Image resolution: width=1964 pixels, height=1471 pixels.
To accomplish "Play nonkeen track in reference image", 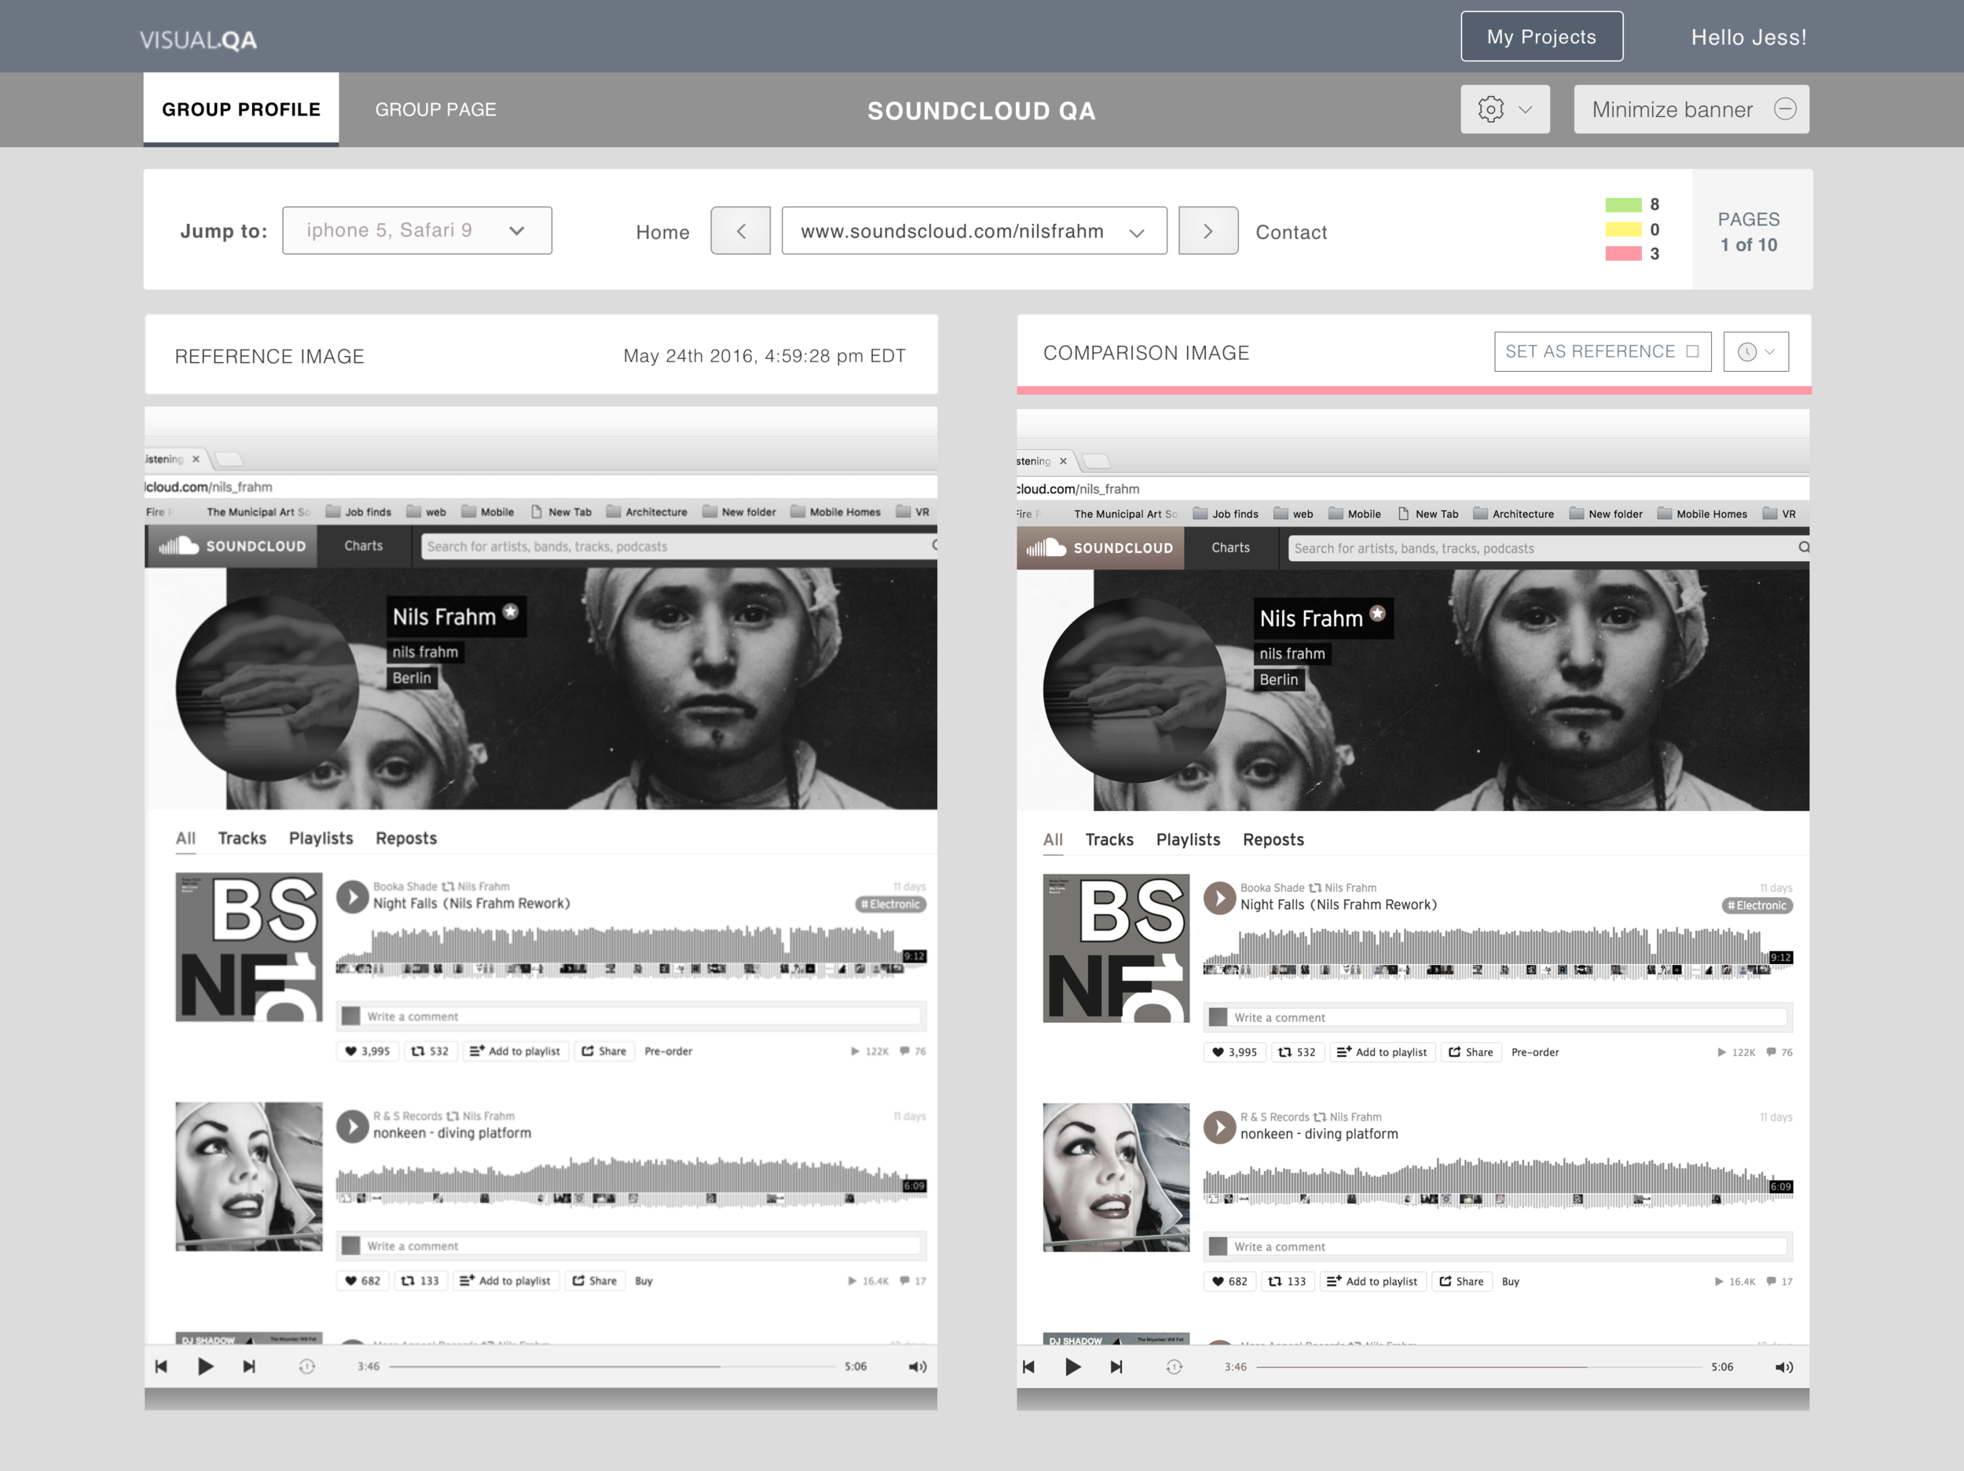I will (353, 1126).
